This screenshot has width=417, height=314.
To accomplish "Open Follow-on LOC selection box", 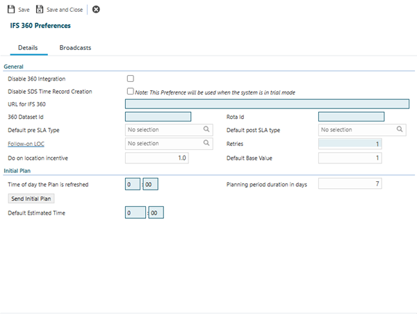I will point(169,144).
